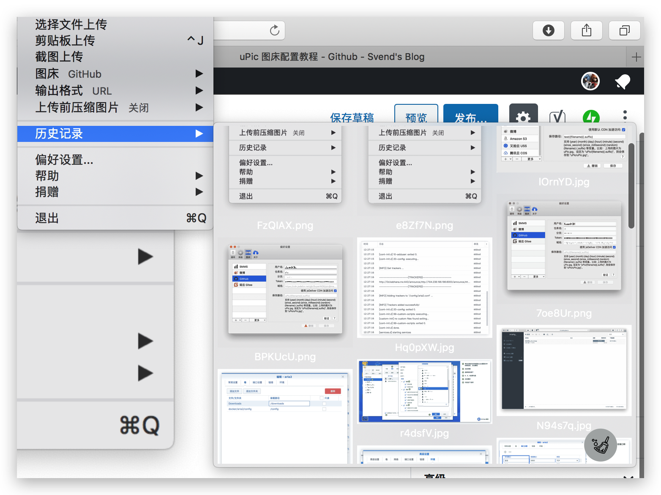661x495 pixels.
Task: Open the BPKUcU.png preferences thumbnail
Action: pos(285,292)
